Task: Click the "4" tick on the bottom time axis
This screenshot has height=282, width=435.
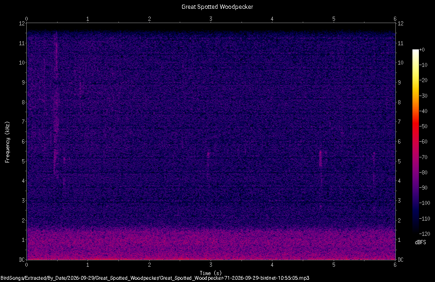Action: click(x=272, y=265)
